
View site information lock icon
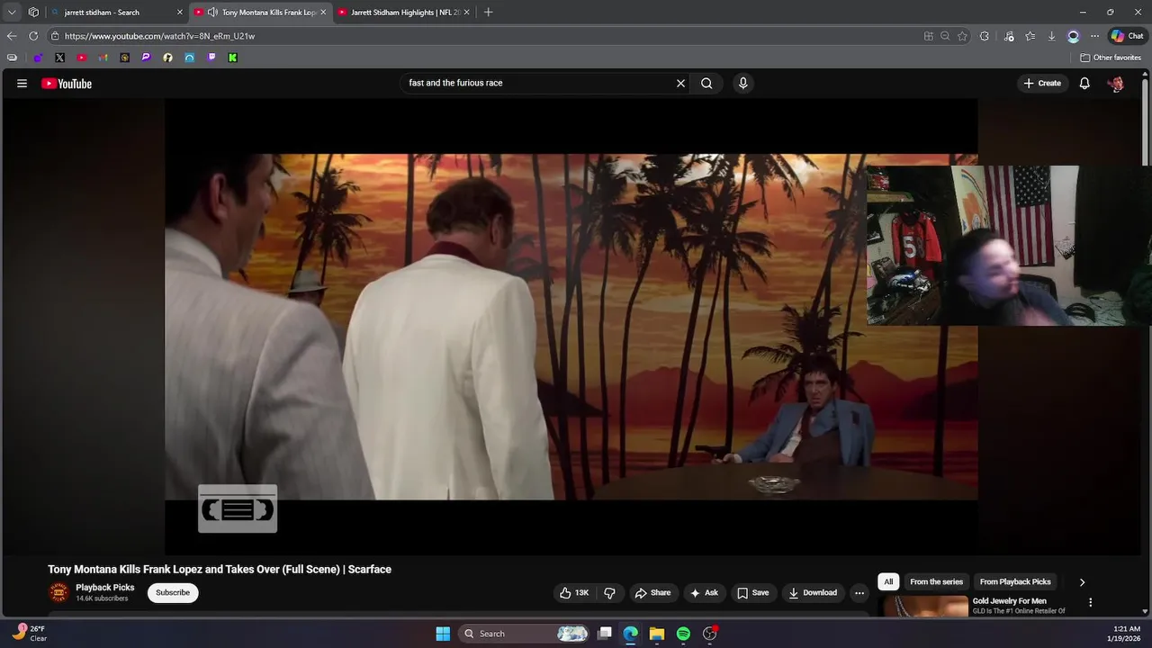[55, 36]
